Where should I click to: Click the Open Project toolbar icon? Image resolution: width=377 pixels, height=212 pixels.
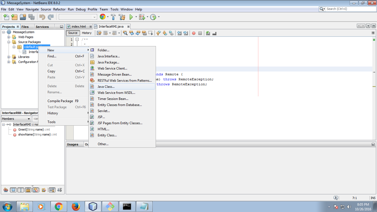[23, 17]
